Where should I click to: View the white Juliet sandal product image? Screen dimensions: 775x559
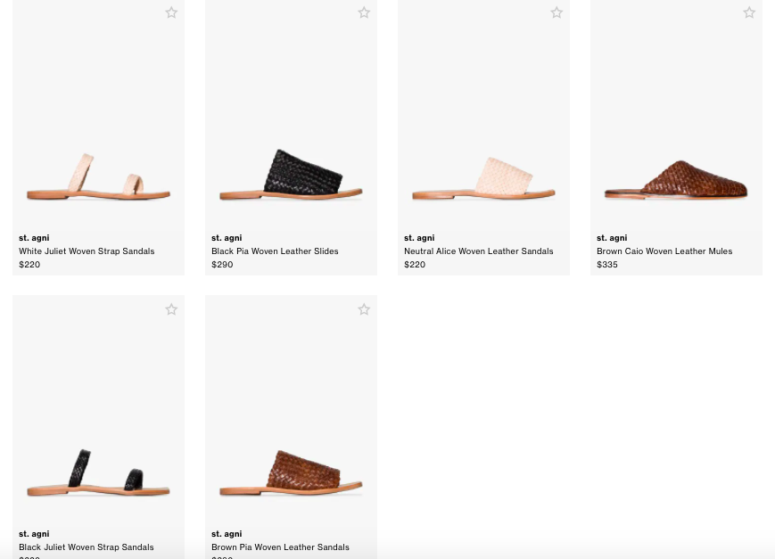coord(98,177)
